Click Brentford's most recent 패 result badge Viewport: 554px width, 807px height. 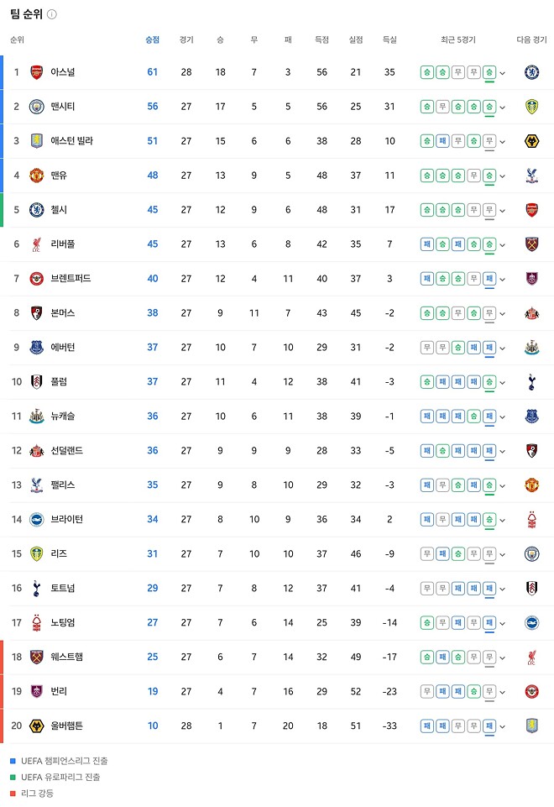(489, 279)
